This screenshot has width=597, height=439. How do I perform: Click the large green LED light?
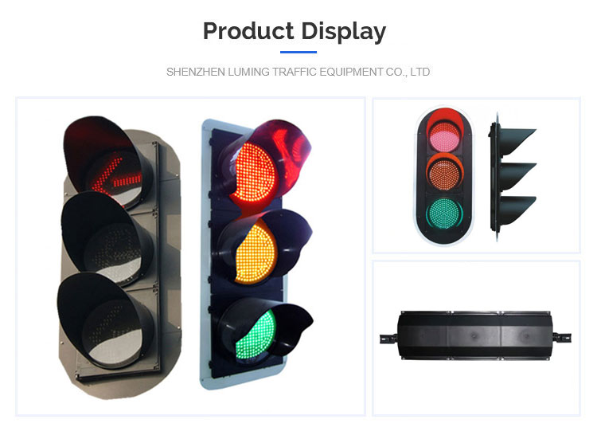[x=256, y=335]
